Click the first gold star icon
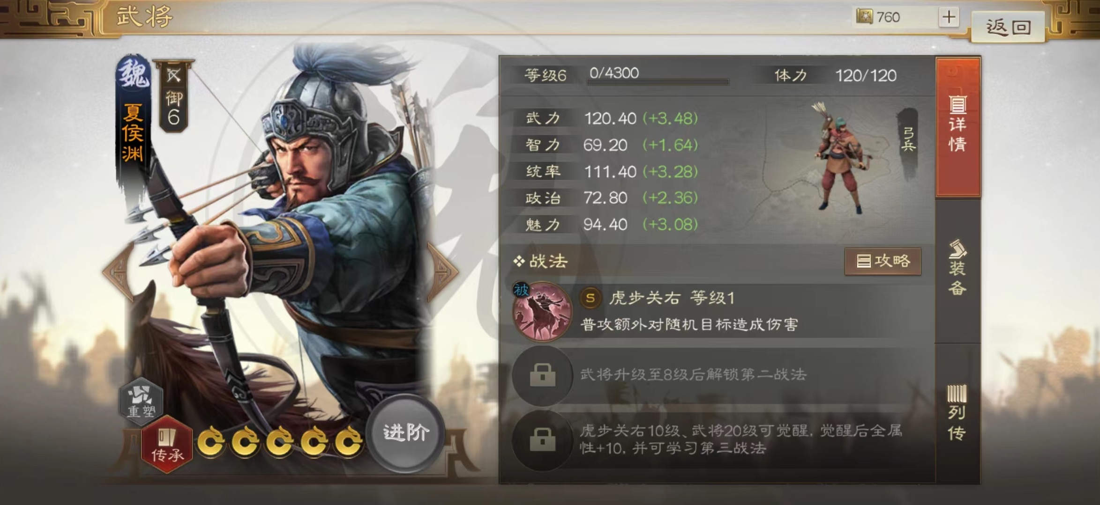The height and width of the screenshot is (505, 1100). click(211, 442)
